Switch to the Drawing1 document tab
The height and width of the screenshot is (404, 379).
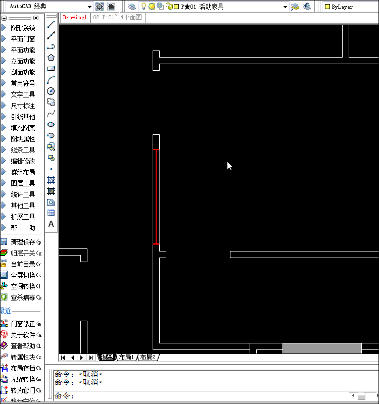coord(75,18)
